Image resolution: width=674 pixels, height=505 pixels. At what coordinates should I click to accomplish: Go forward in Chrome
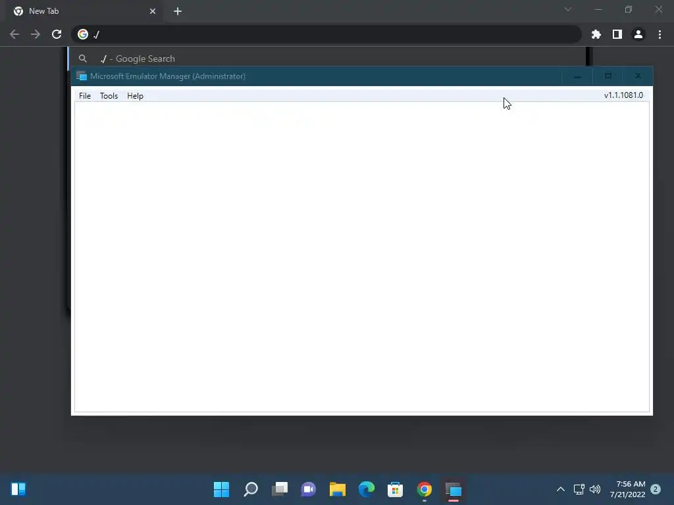click(36, 34)
